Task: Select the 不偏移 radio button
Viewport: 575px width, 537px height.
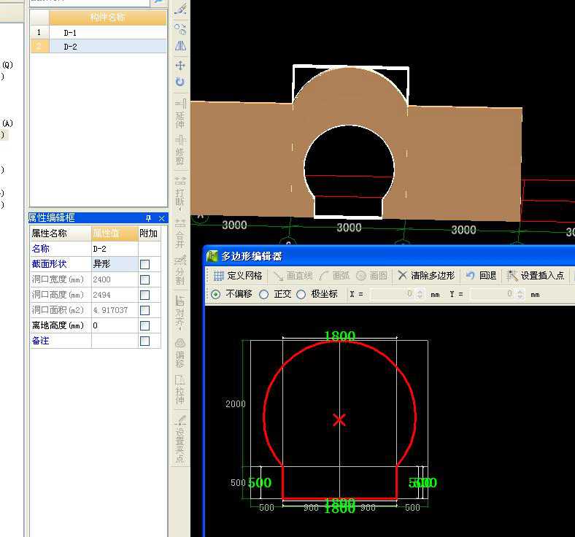Action: 216,294
